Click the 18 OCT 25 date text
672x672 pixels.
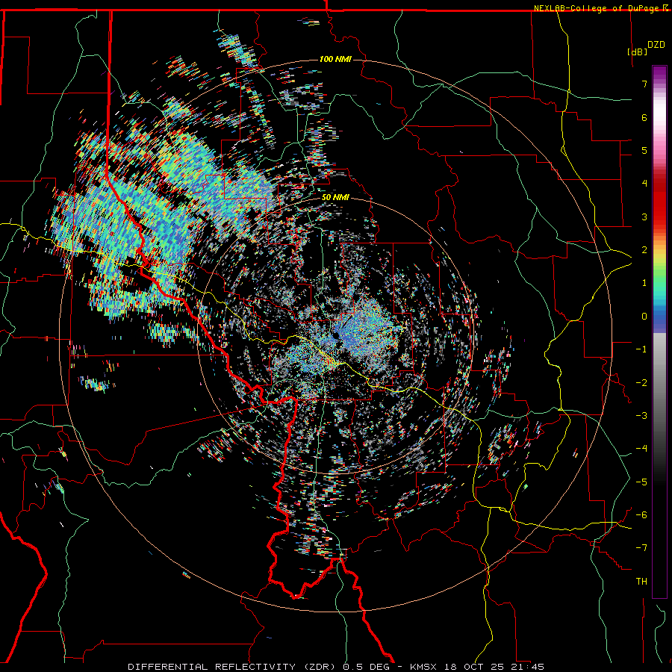[x=473, y=667]
